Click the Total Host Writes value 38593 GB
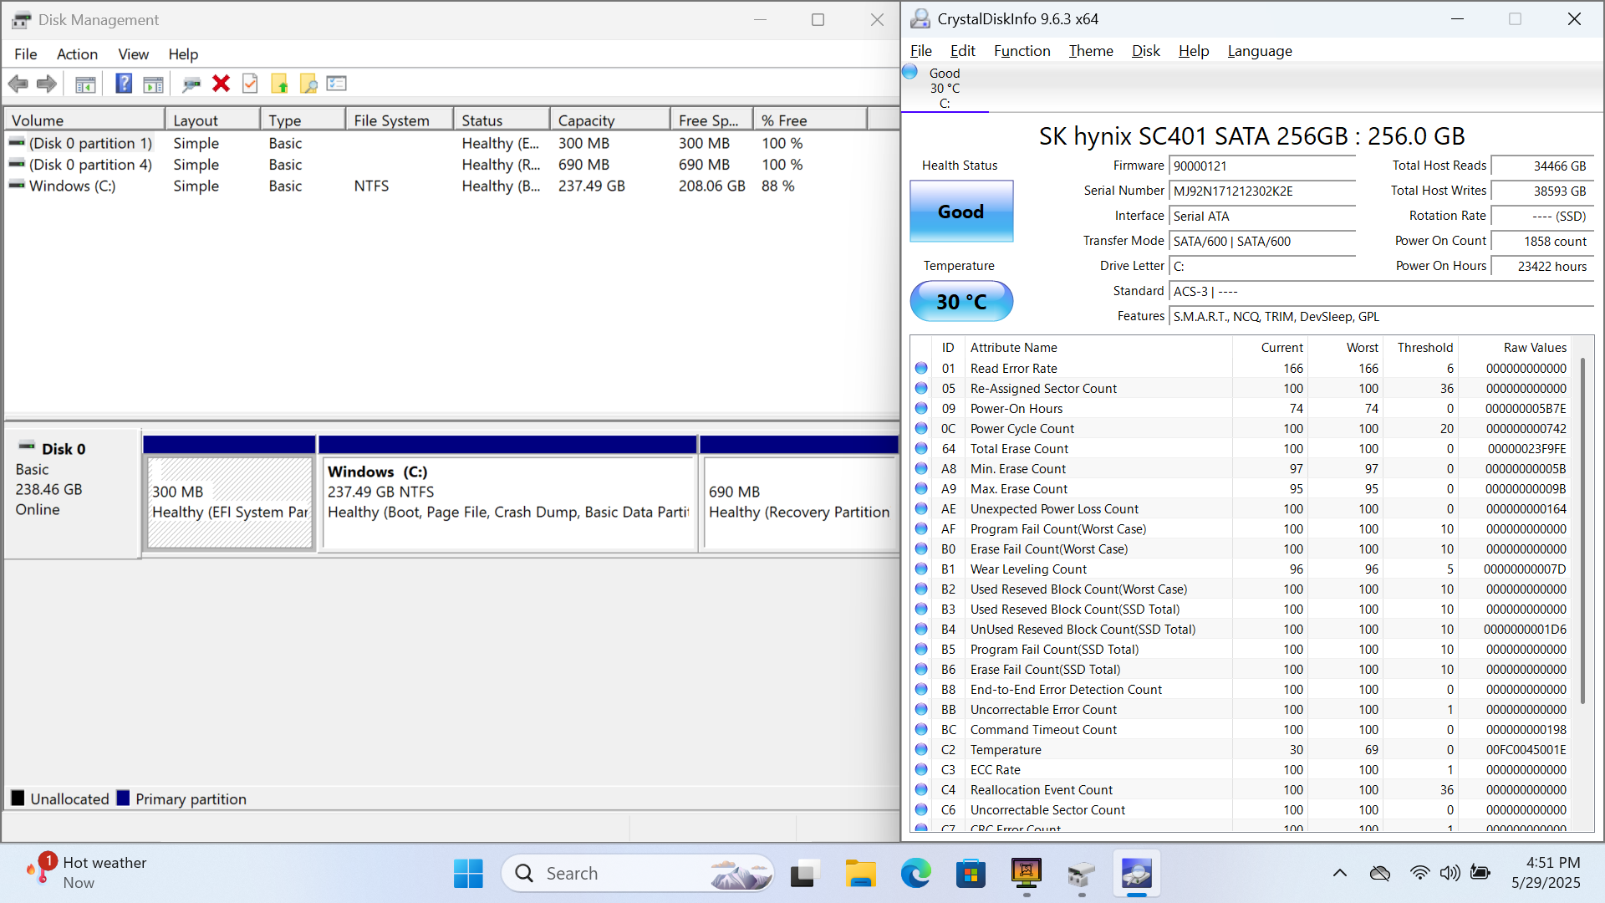Screen dimensions: 1605x903 click(1542, 191)
